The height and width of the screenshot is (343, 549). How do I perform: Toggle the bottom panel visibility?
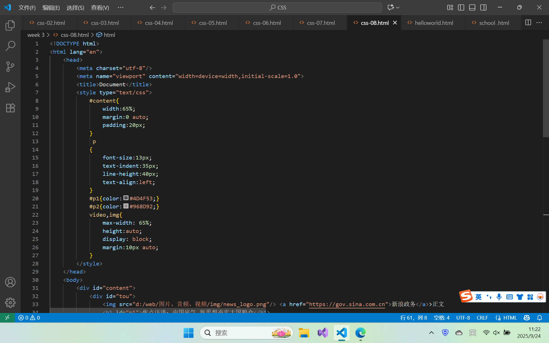tap(472, 7)
